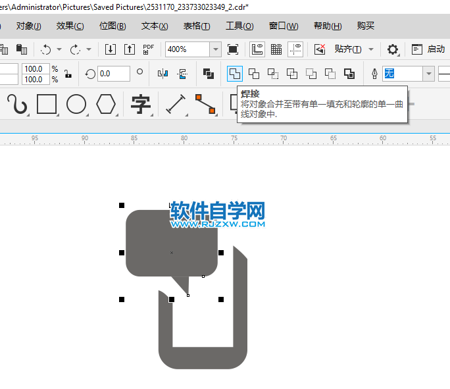
Task: Click the Import icon
Action: (x=111, y=49)
